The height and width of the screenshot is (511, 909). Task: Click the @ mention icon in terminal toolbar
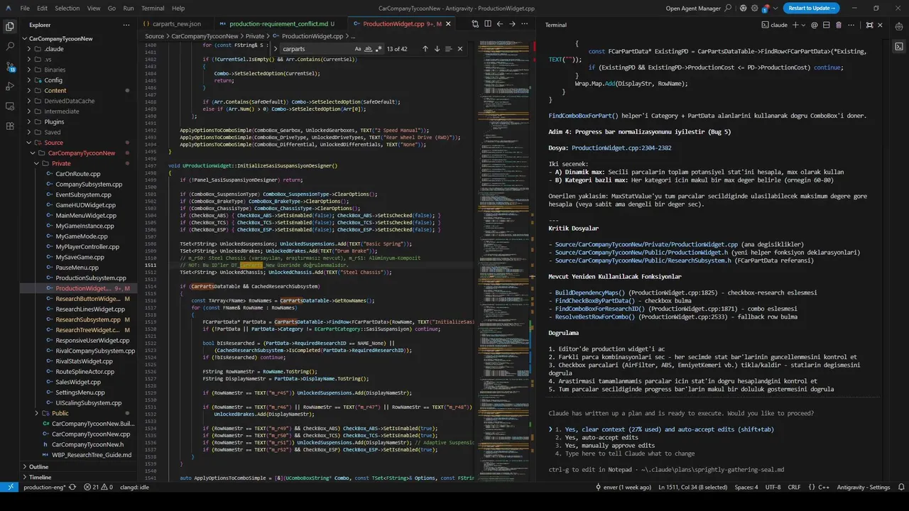tap(815, 25)
